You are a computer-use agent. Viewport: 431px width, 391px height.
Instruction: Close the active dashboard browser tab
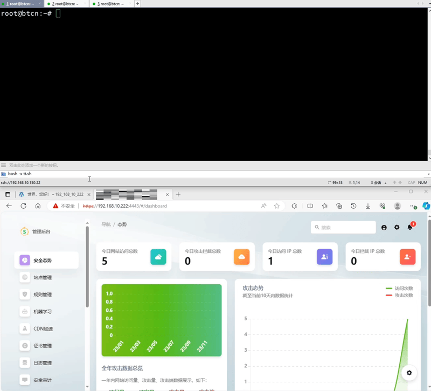point(167,194)
